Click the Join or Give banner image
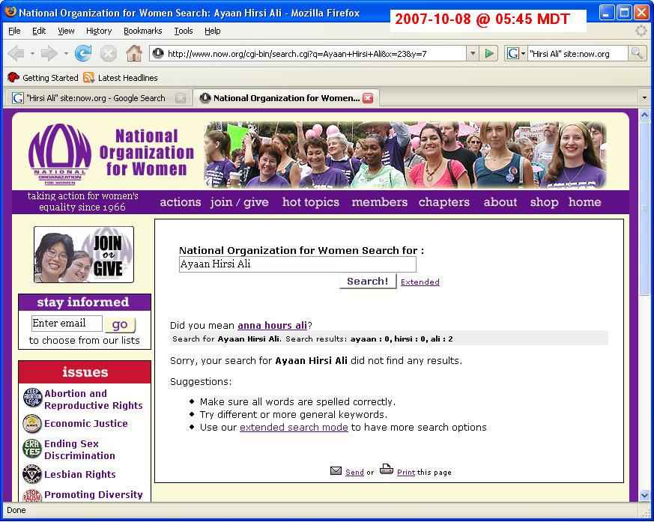This screenshot has width=654, height=522. (84, 255)
